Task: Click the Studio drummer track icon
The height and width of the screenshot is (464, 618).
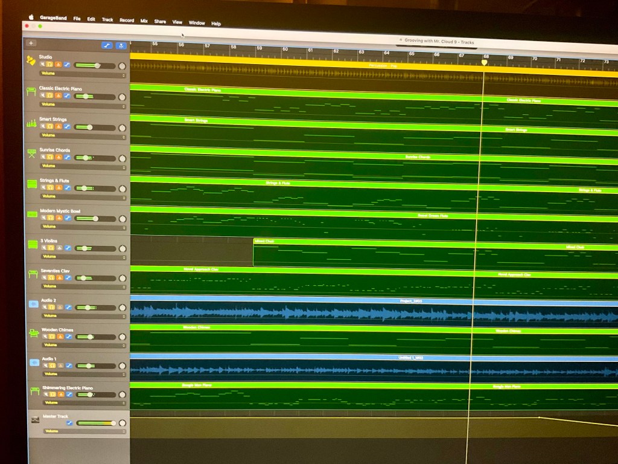Action: [x=30, y=60]
